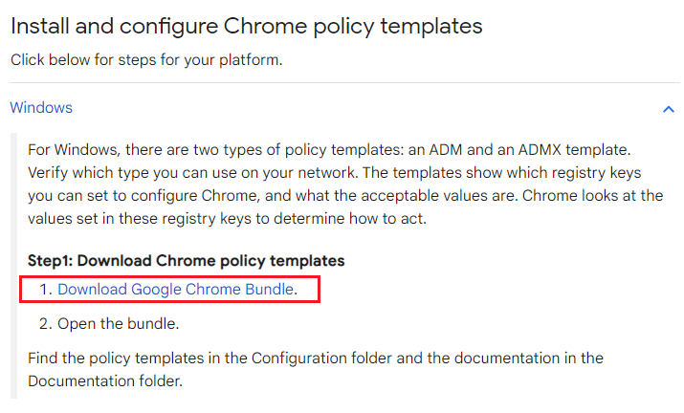Collapse the Windows section using the chevron
684x413 pixels.
669,109
